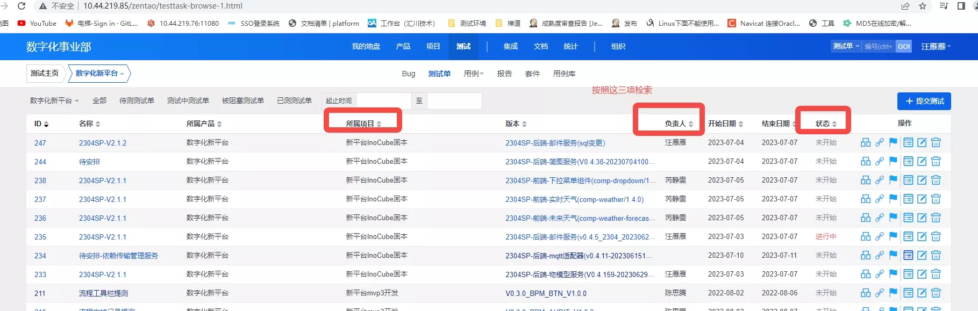Switch to the 用例库 tab
This screenshot has width=978, height=311.
point(564,74)
